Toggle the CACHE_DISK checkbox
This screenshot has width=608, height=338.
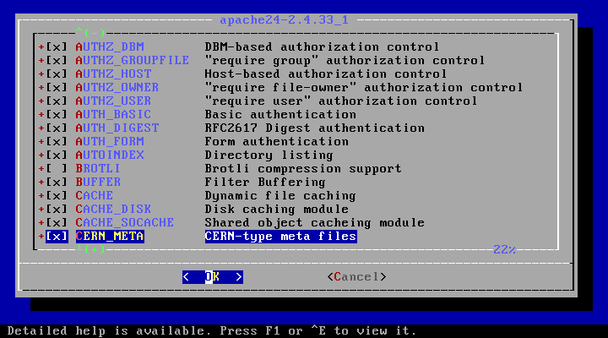57,210
